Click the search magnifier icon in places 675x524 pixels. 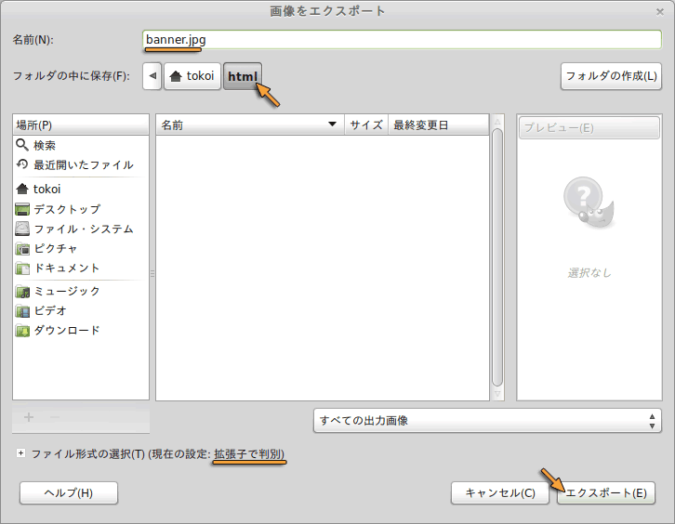22,145
